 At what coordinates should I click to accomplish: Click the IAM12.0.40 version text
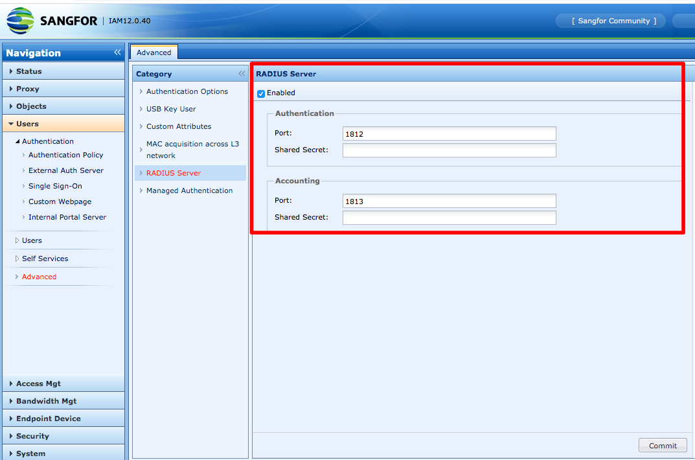pos(130,21)
